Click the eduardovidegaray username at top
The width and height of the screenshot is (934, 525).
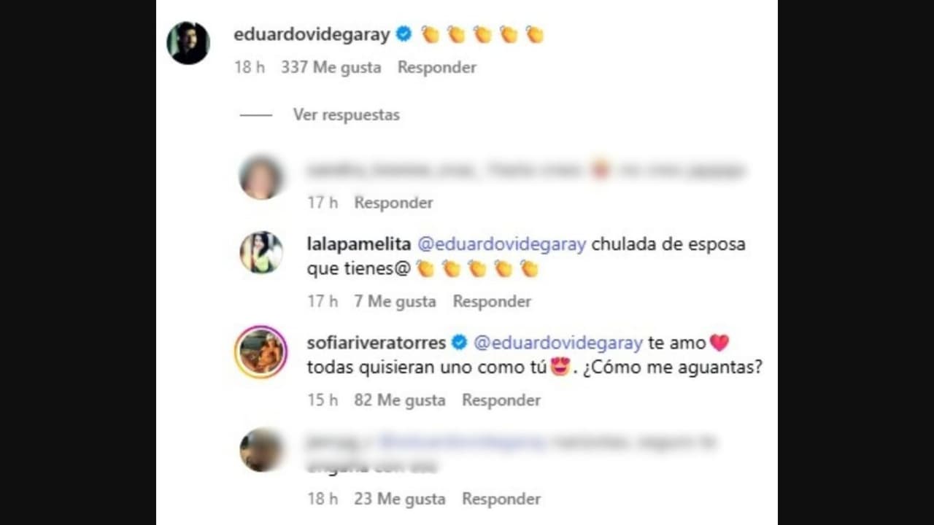click(x=312, y=34)
